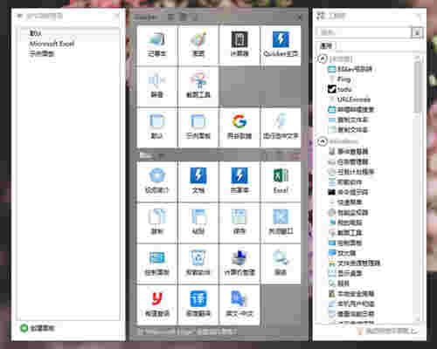Viewport: 437px width, 349px height.
Task: Launch the Paint palette action
Action: [198, 45]
